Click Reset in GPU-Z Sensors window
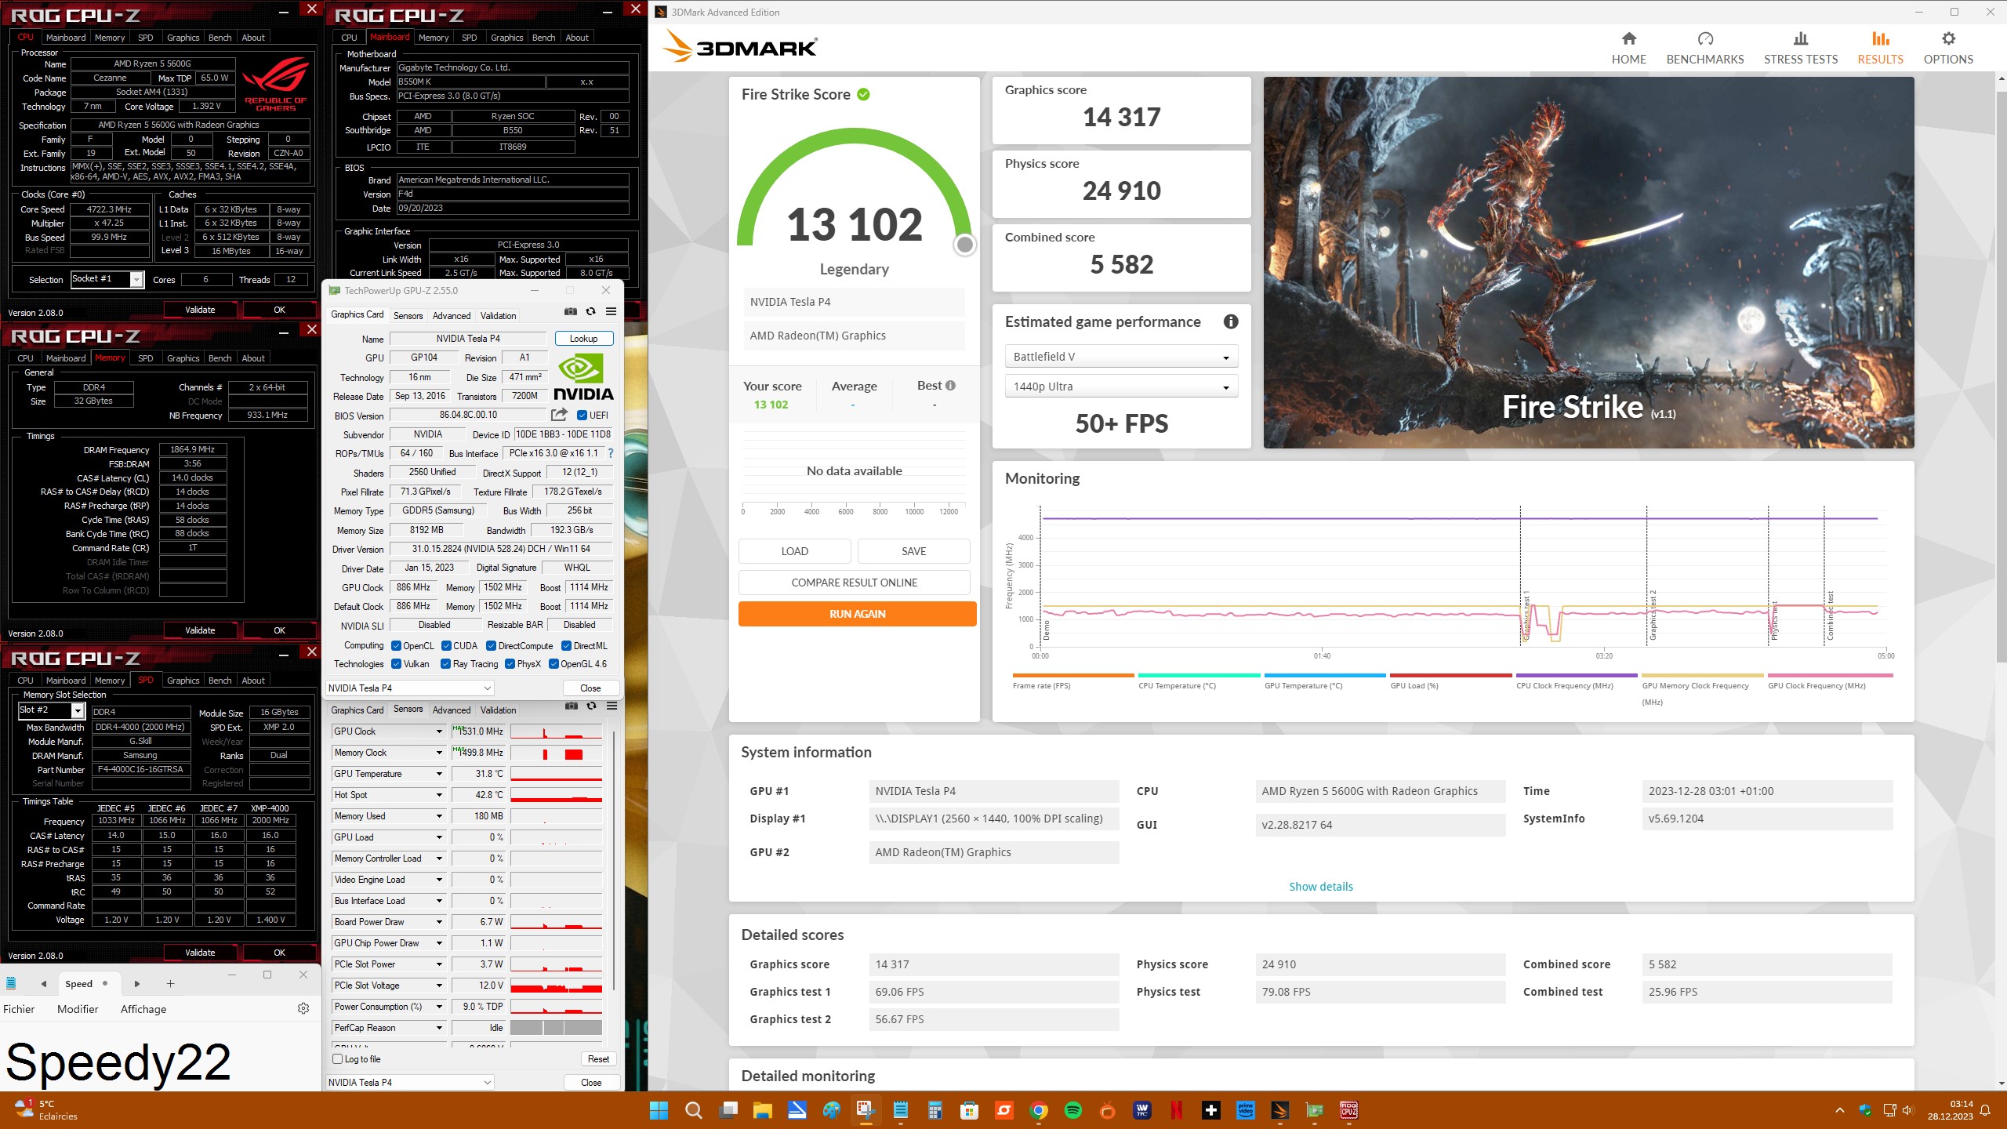The image size is (2007, 1129). tap(598, 1059)
